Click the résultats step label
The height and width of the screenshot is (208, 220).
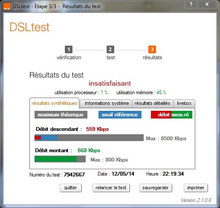[x=152, y=58]
